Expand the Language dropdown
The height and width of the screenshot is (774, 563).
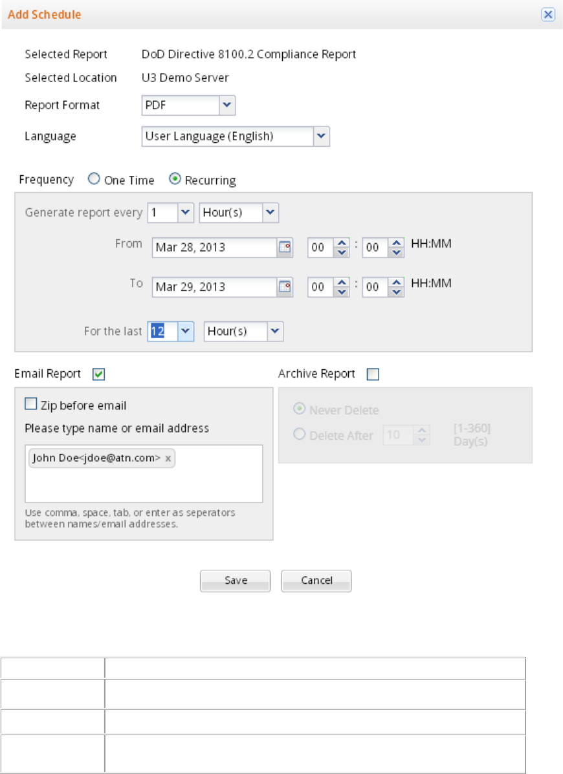click(x=322, y=136)
